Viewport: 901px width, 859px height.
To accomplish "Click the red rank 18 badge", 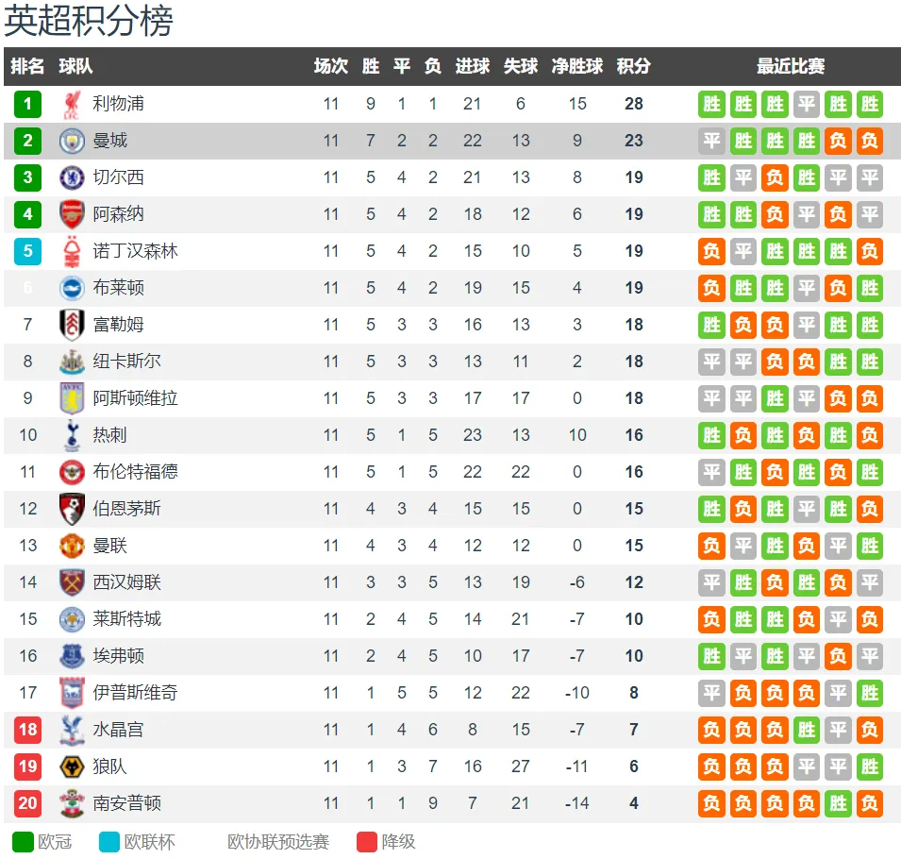I will coord(27,730).
